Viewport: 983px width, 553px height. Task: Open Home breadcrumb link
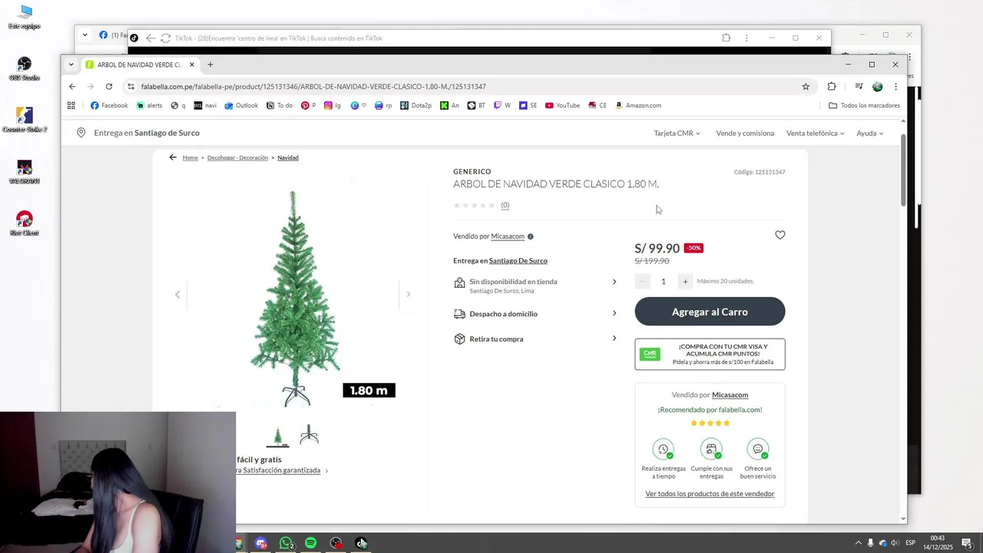point(190,157)
